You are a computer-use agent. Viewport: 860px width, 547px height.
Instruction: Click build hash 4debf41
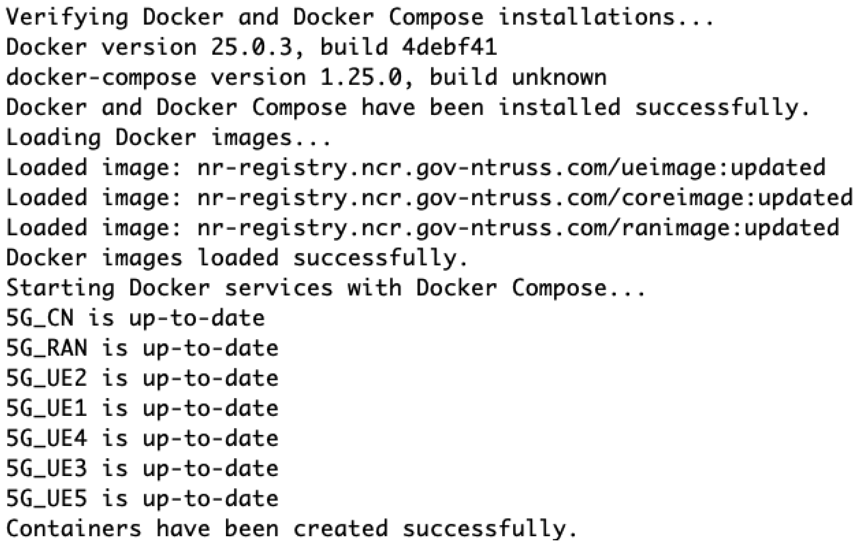[x=449, y=48]
